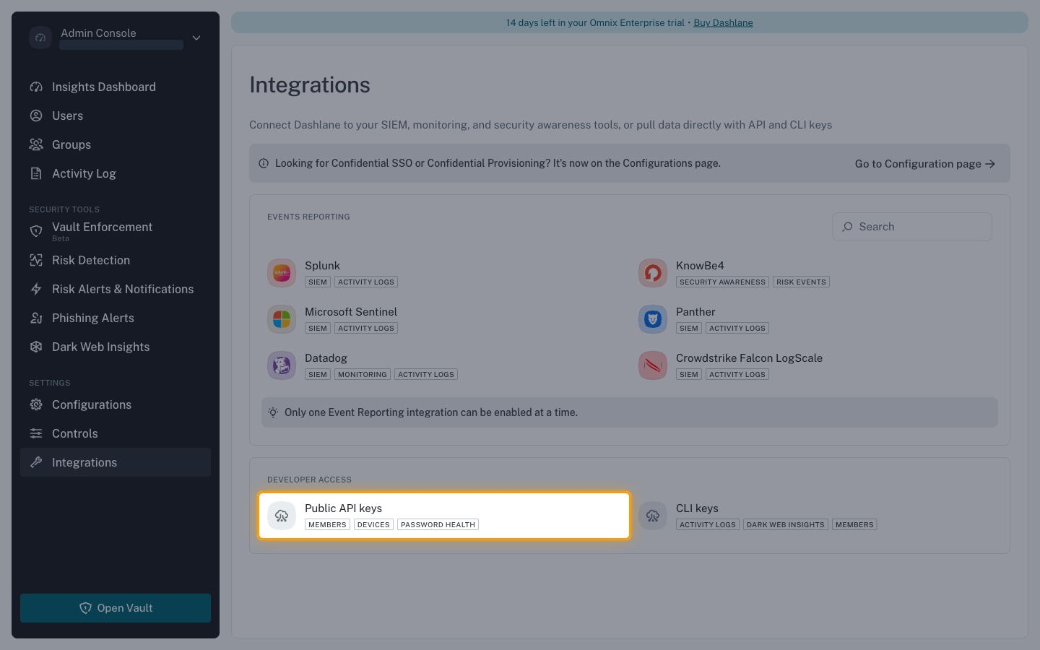Screen dimensions: 1040x650
Task: Click the PASSWORD HEALTH tag
Action: [x=438, y=524]
